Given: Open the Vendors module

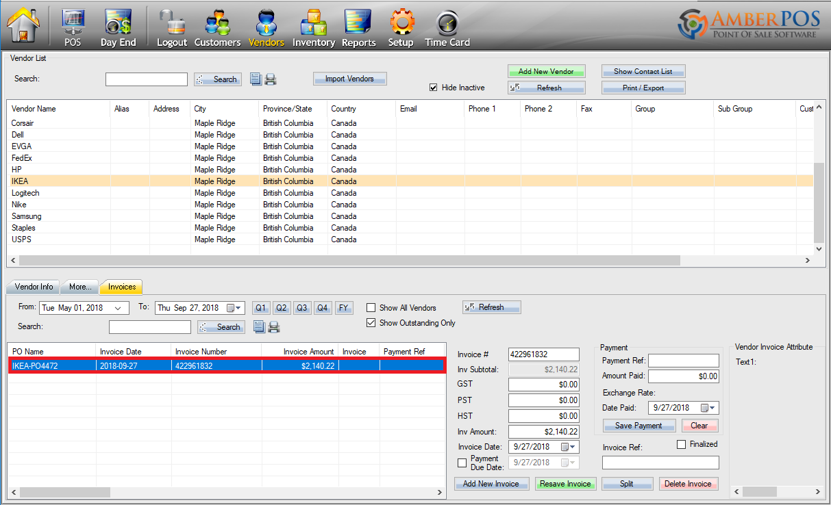Looking at the screenshot, I should pyautogui.click(x=266, y=29).
